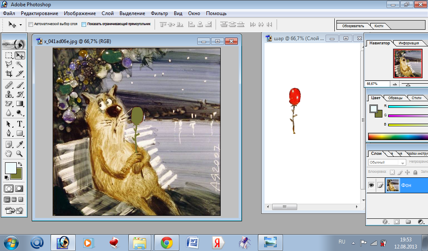Open the Выделение menu
The width and height of the screenshot is (428, 251).
point(132,13)
